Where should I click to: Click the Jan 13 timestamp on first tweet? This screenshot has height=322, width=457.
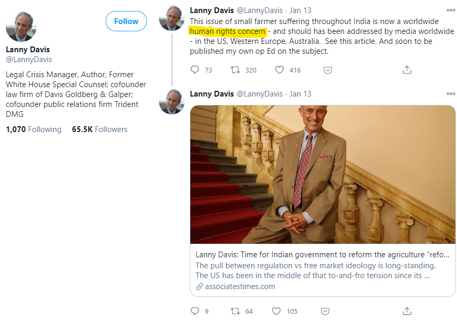(x=300, y=10)
